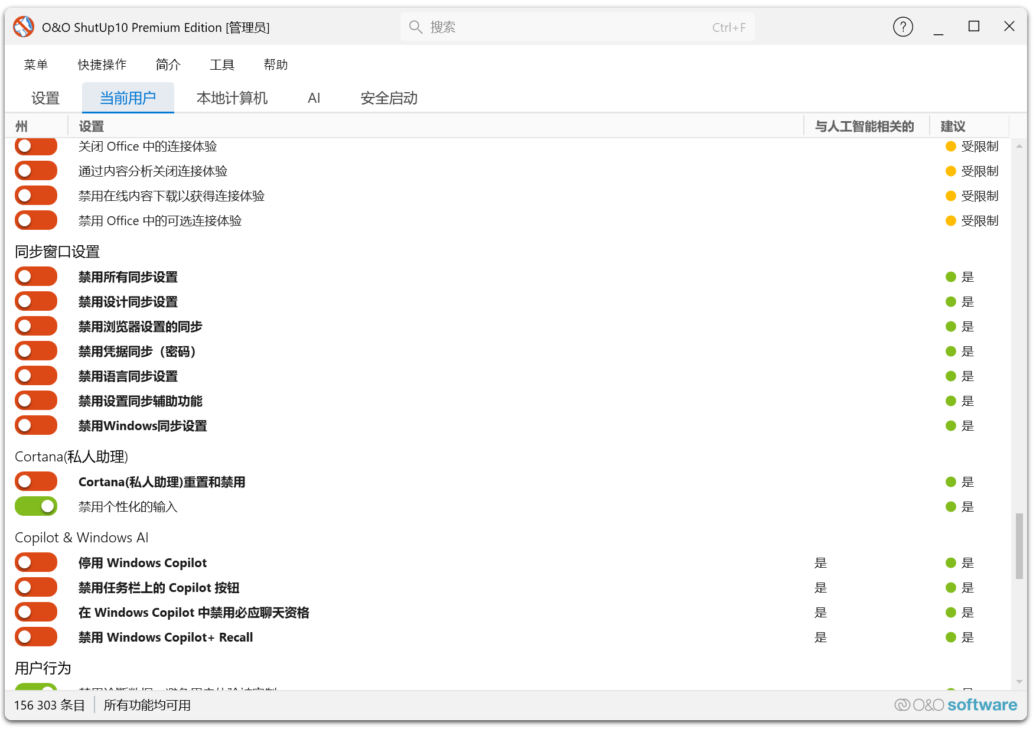The height and width of the screenshot is (732, 1033).
Task: Enable 禁用设计同步设置 switch
Action: (36, 301)
